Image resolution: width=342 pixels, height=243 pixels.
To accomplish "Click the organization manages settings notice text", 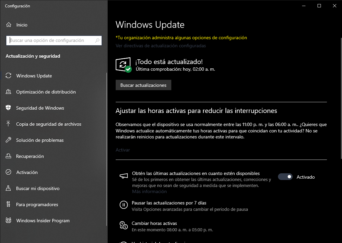I will [181, 38].
